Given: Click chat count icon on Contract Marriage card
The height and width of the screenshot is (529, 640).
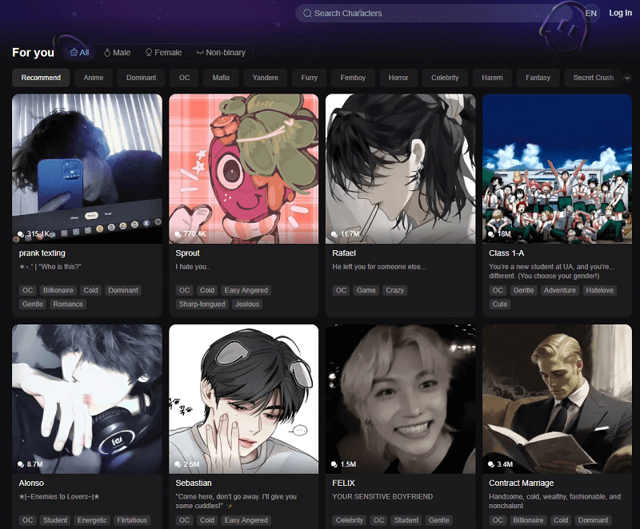Looking at the screenshot, I should (x=491, y=464).
